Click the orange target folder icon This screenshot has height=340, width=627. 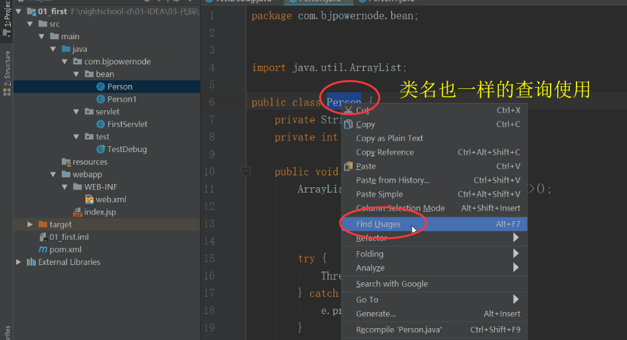pos(43,224)
